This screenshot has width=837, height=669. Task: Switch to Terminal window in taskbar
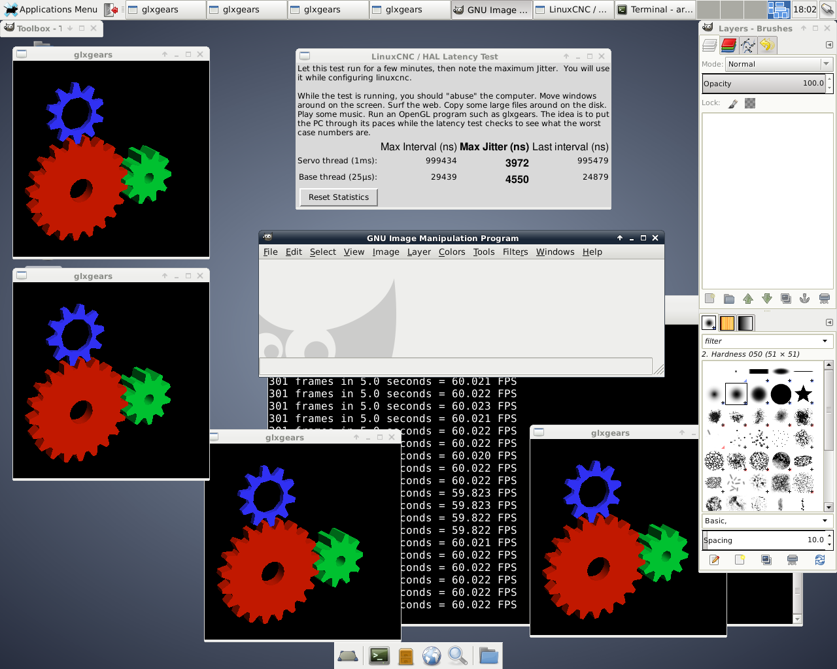click(x=655, y=10)
